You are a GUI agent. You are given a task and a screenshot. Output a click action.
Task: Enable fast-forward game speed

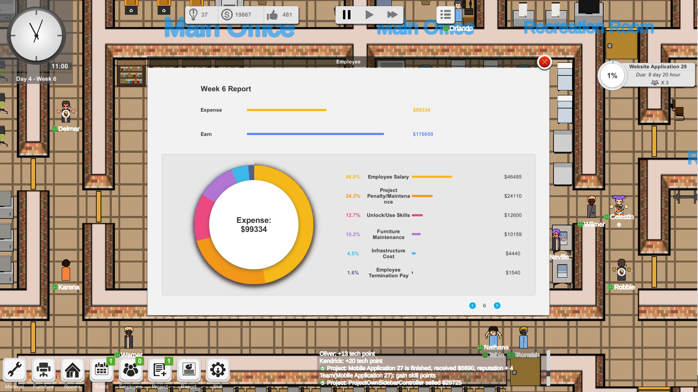click(392, 15)
